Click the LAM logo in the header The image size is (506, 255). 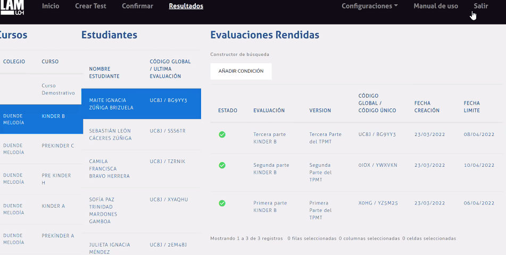pos(12,7)
